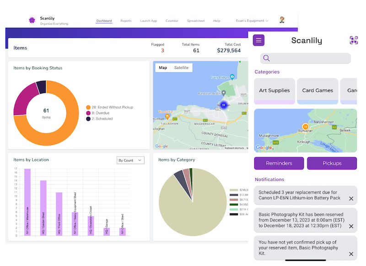Click the orange Ended Without Pickup swatch
Image resolution: width=366 pixels, height=266 pixels.
coord(88,107)
